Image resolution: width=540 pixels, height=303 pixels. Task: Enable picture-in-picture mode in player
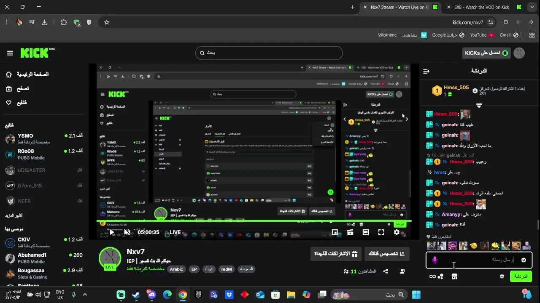335,232
